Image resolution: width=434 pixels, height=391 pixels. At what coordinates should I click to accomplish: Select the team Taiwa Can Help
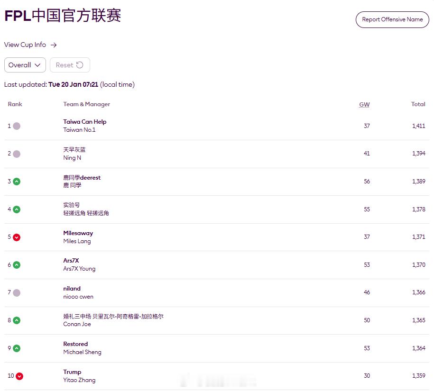84,122
